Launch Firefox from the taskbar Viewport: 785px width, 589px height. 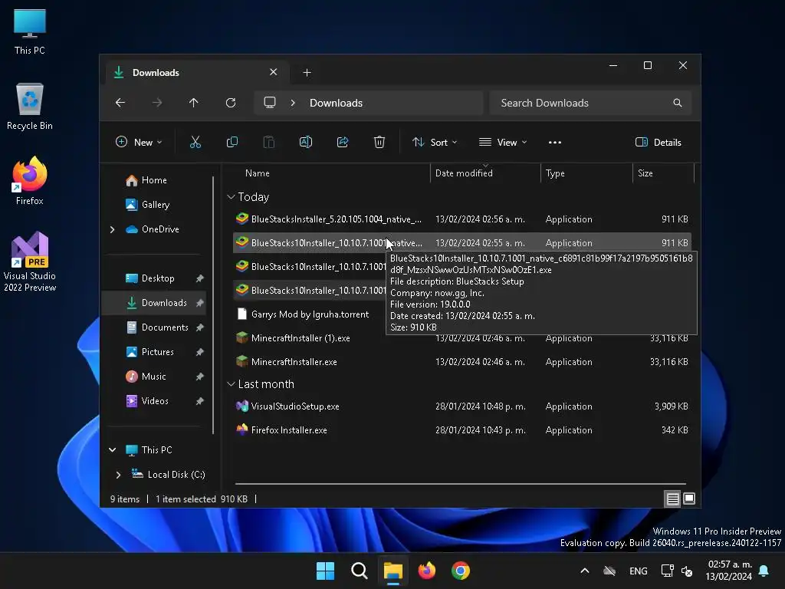click(x=426, y=571)
